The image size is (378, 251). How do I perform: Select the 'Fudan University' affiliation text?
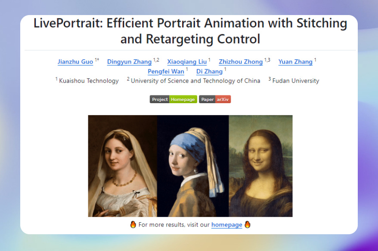tap(295, 81)
